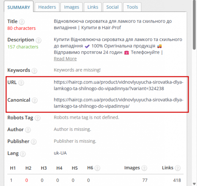
Task: Go to the Links tab
Action: 93,7
